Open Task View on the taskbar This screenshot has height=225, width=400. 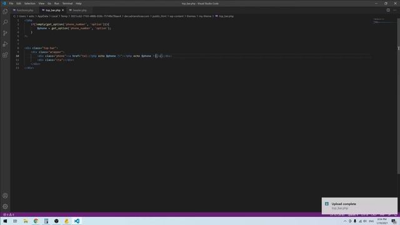tap(15, 221)
